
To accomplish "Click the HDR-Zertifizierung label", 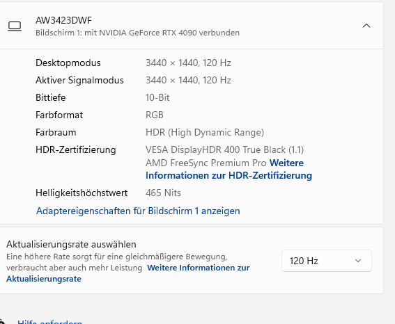I will (76, 149).
